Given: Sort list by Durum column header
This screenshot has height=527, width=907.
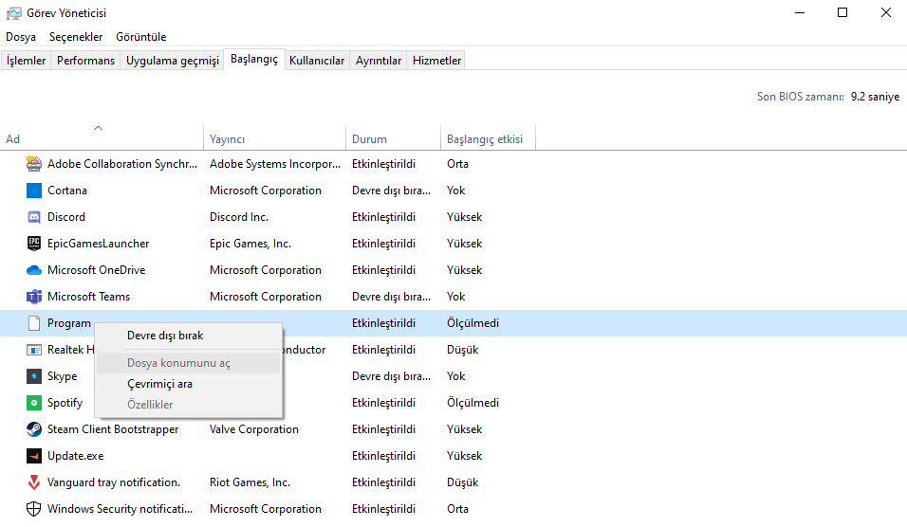Looking at the screenshot, I should pos(369,139).
